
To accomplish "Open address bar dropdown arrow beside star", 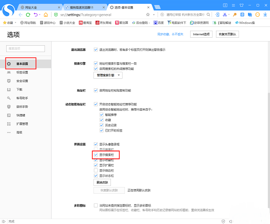I will click(154, 15).
